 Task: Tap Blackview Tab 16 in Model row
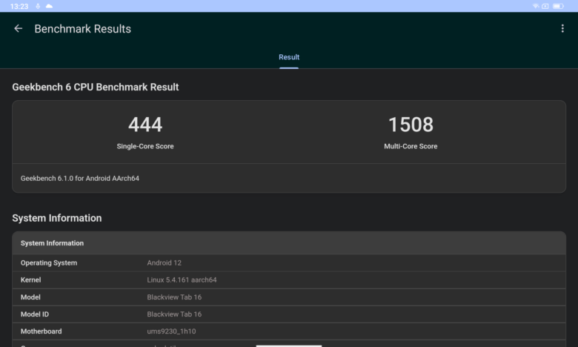click(x=174, y=297)
